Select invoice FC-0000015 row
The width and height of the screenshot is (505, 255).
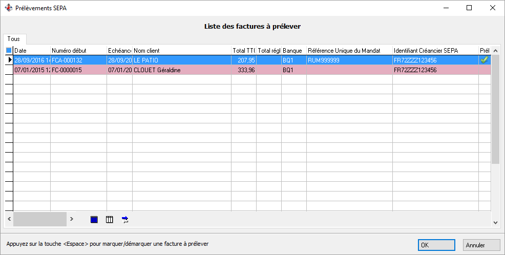(x=78, y=70)
